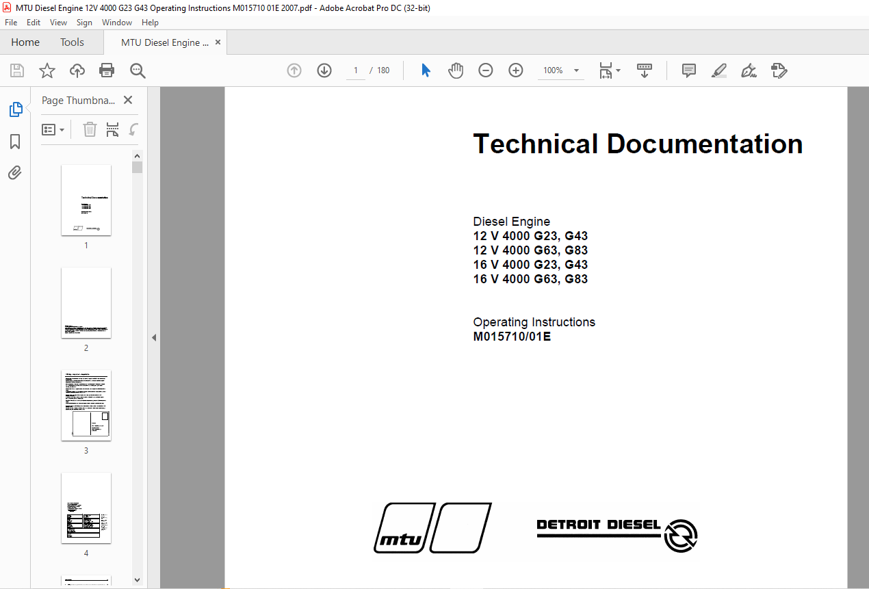Click the thumbnails panel scrollbar thumb

(138, 168)
